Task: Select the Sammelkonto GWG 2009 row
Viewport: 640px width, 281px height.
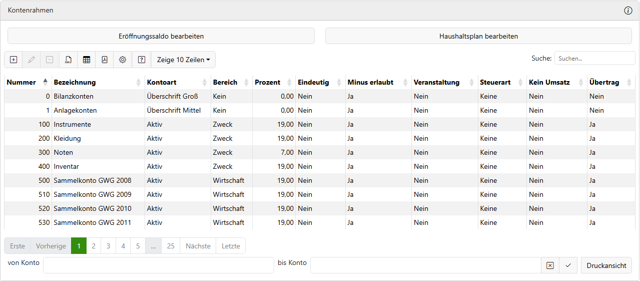Action: pyautogui.click(x=93, y=194)
